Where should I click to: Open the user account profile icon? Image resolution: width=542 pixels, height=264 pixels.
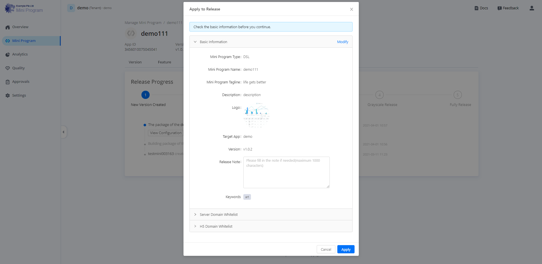pyautogui.click(x=532, y=8)
